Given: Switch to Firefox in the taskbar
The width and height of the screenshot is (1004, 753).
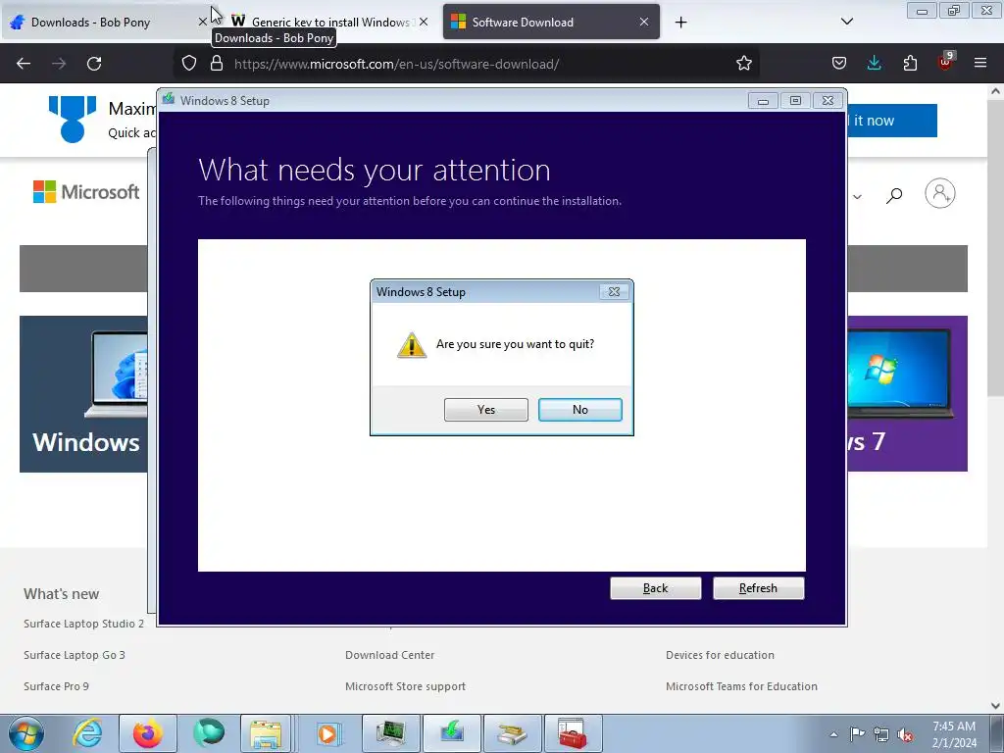Looking at the screenshot, I should tap(148, 733).
